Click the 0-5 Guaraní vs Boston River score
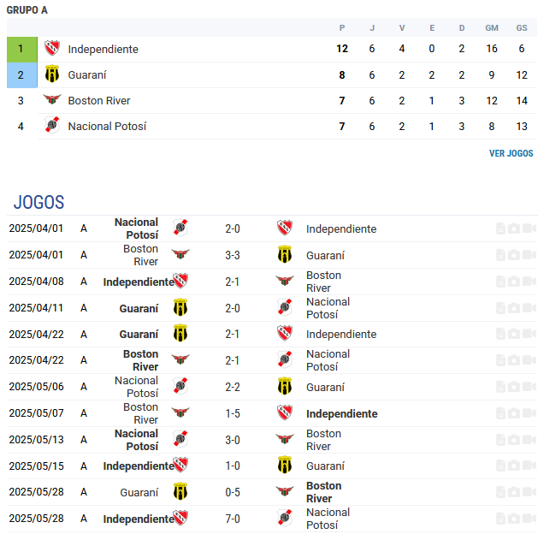The height and width of the screenshot is (534, 538). [233, 492]
